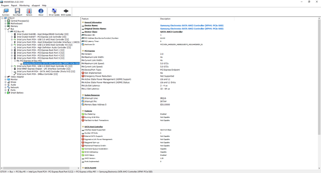Click the Hardware ID row
The height and width of the screenshot is (173, 321).
point(158,44)
